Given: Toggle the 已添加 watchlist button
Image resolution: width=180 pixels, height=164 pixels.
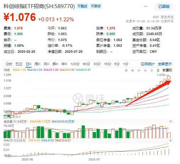Looking at the screenshot, I should (164, 6).
